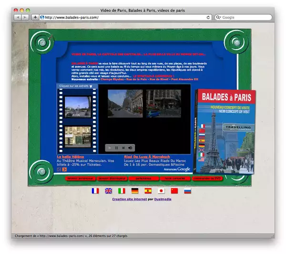Click the window title 'Video de Paris, Balades à Paris'
Image resolution: width=286 pixels, height=254 pixels.
[x=143, y=11]
